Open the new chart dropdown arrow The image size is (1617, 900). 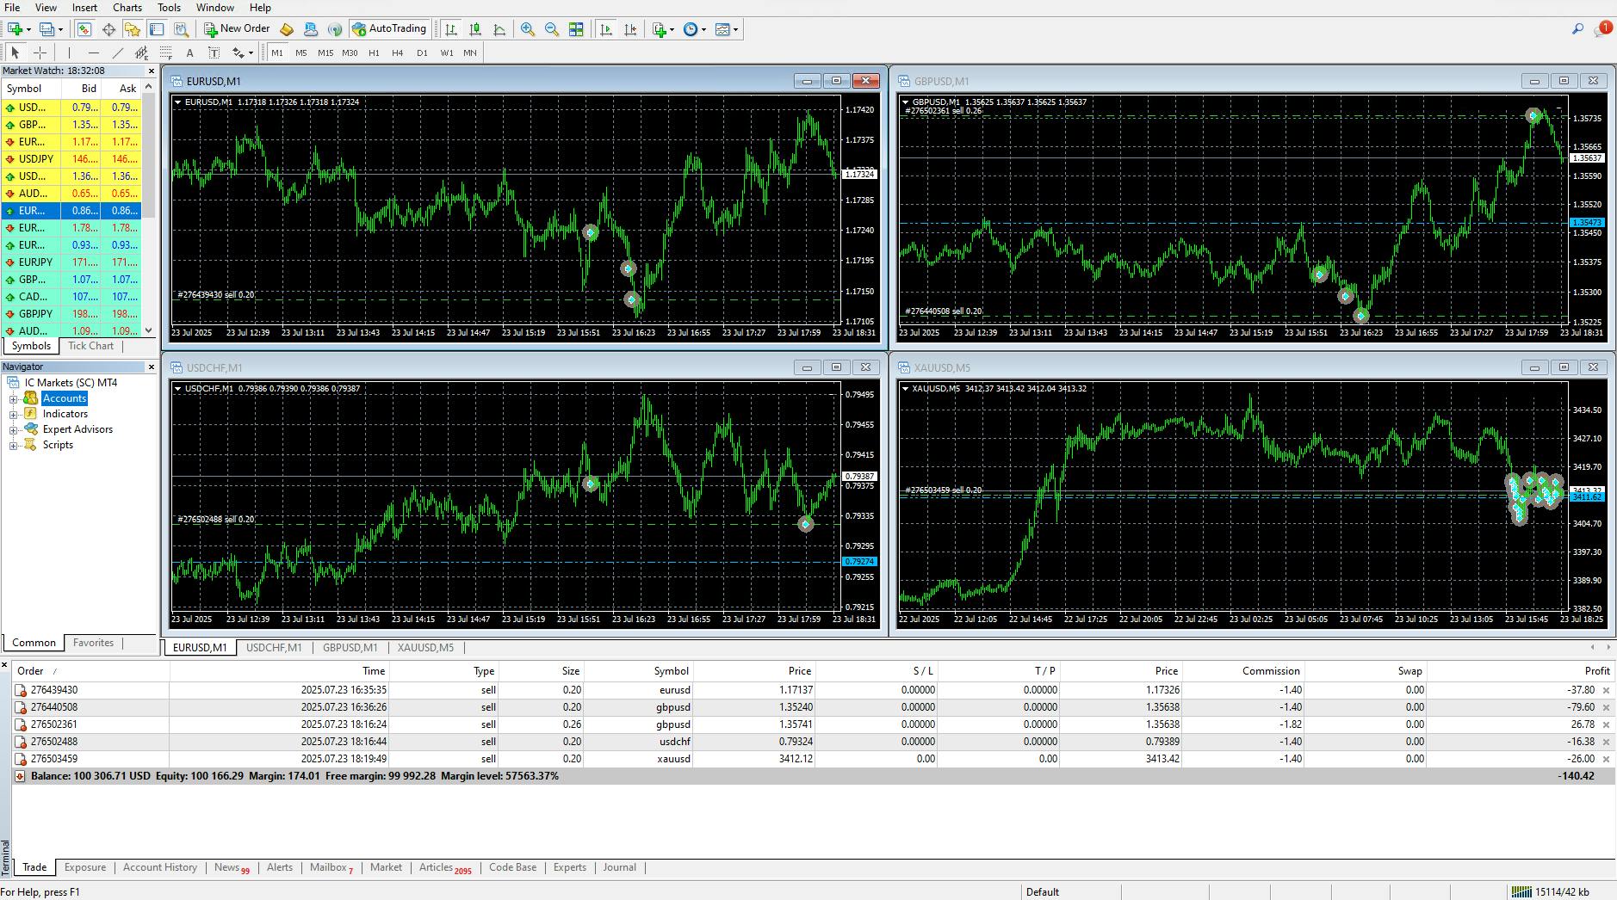(x=28, y=29)
